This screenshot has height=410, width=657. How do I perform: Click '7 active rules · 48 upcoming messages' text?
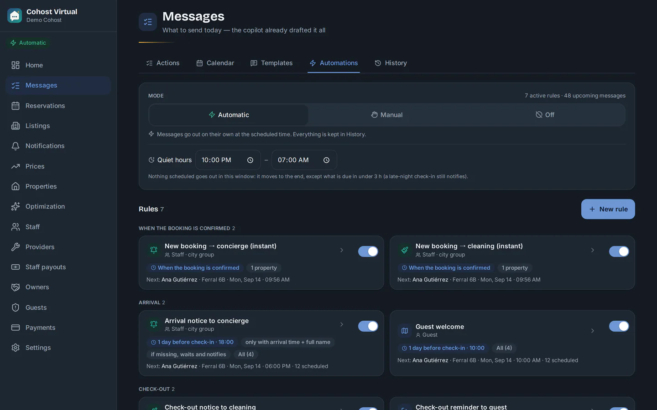pyautogui.click(x=575, y=96)
